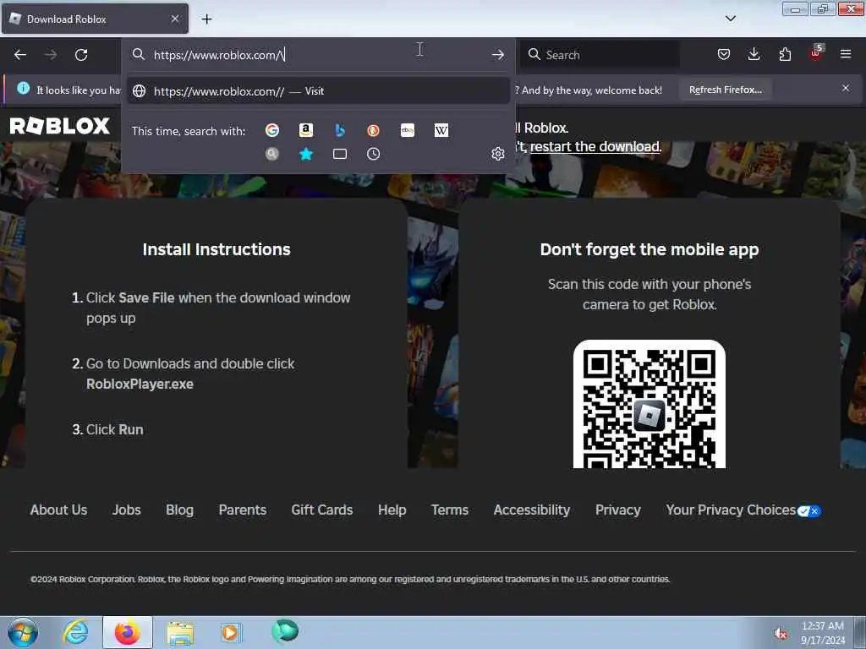Click the muted volume tray icon
Screen dimensions: 866x649
pos(780,634)
